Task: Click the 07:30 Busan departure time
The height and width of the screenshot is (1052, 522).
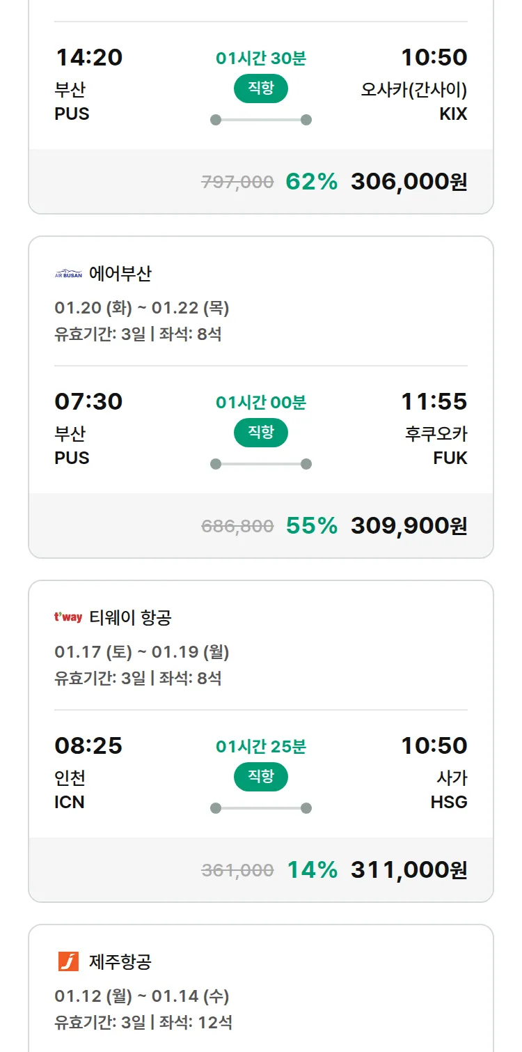Action: 88,401
